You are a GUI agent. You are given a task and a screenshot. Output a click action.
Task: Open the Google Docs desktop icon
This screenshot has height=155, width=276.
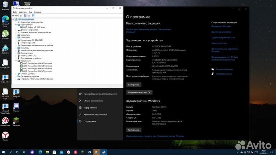[5, 64]
